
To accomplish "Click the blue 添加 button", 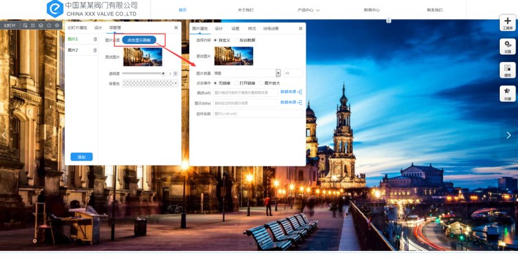I will (x=82, y=157).
